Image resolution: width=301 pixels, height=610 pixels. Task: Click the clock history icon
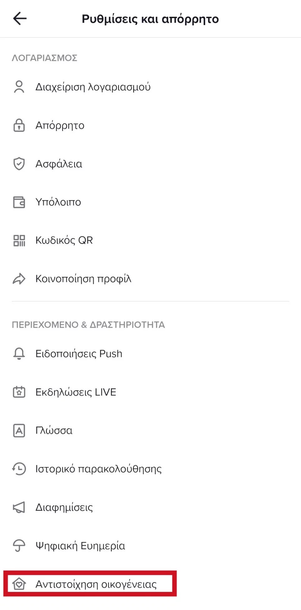tap(19, 469)
